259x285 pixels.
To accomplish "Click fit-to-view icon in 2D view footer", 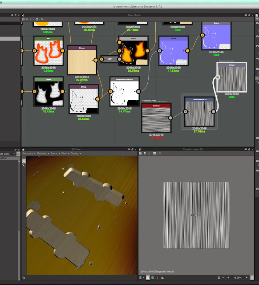I will click(x=219, y=277).
